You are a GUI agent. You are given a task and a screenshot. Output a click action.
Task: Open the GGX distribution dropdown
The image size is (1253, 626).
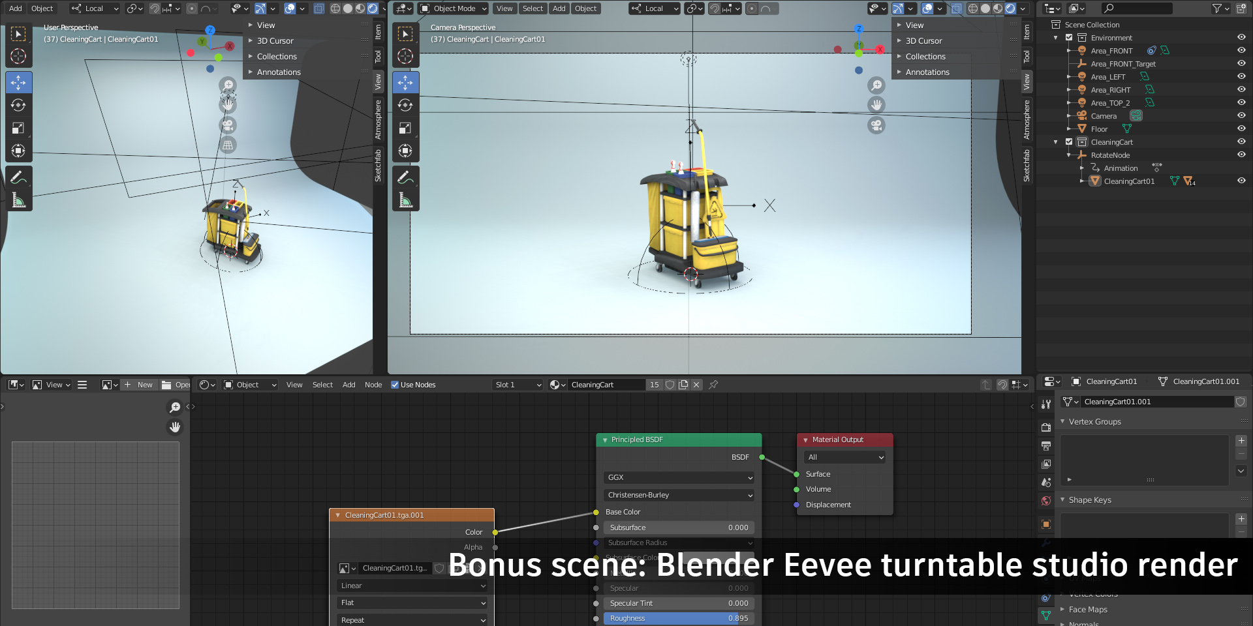(679, 477)
